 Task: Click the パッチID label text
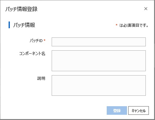pos(36,41)
